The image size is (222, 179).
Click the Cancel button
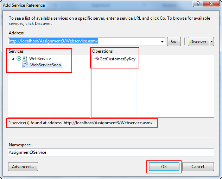tap(198, 167)
